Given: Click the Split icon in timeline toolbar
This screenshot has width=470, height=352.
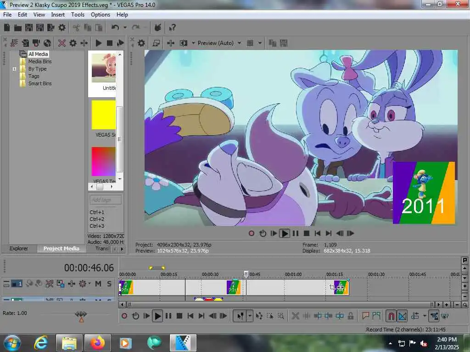Looking at the screenshot, I should coord(340,316).
